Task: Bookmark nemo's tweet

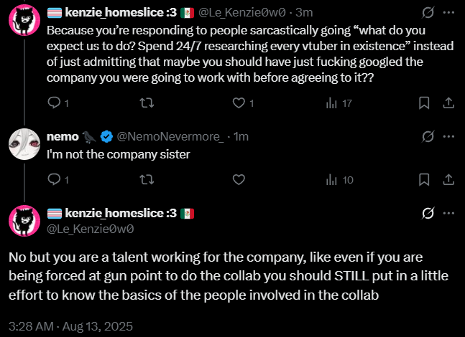Action: click(x=424, y=180)
